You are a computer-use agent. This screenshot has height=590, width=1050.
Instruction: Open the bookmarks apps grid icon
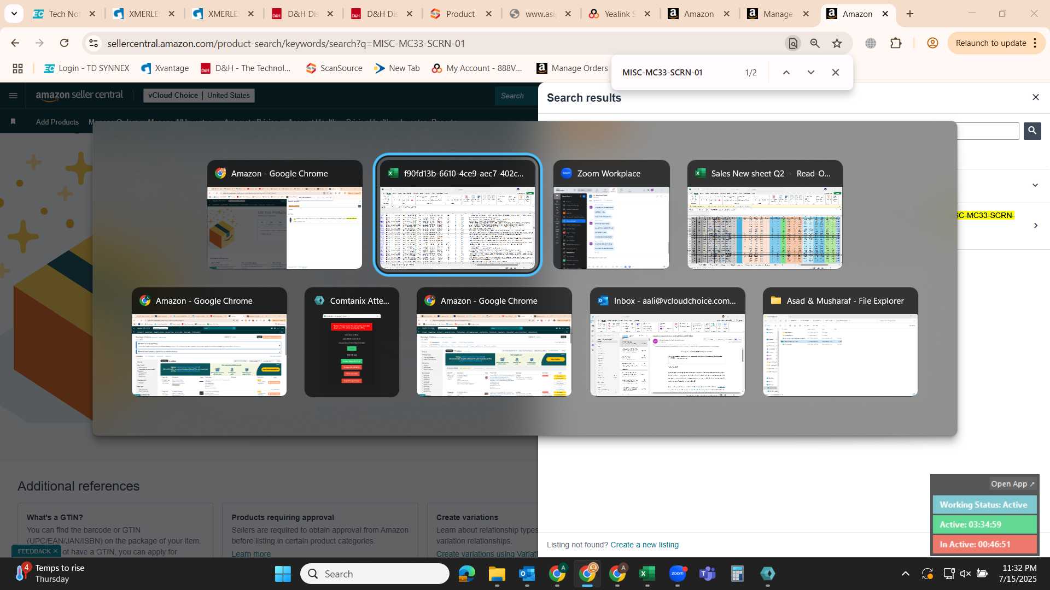[x=17, y=68]
